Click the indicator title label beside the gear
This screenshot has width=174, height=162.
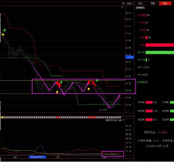tap(112, 120)
